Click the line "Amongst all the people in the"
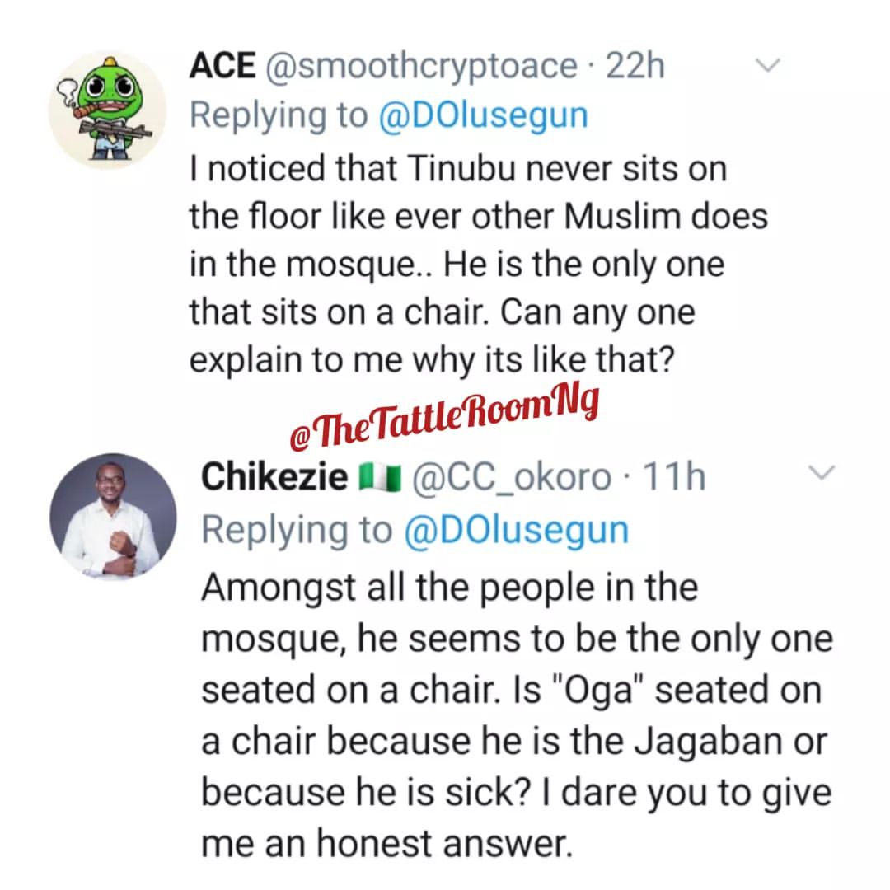The image size is (890, 890). coord(450,588)
